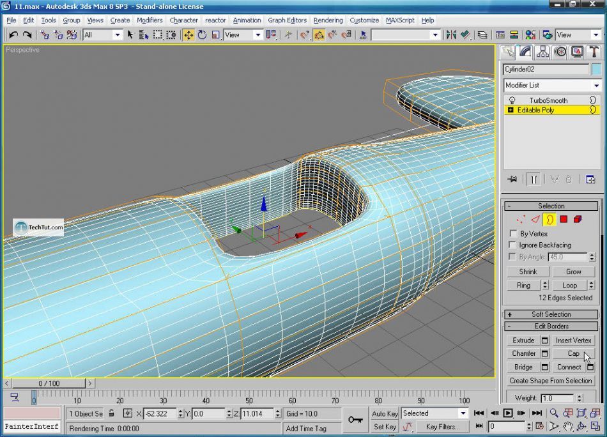Viewport: 607px width, 437px height.
Task: Toggle the TurboSmooth lightbulb off
Action: [512, 100]
